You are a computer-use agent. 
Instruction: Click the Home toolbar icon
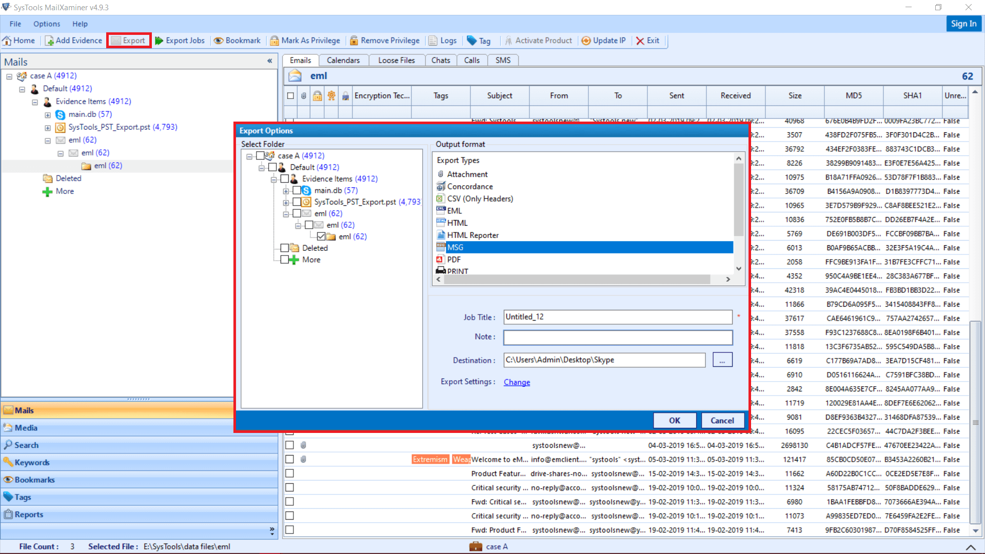(x=7, y=41)
